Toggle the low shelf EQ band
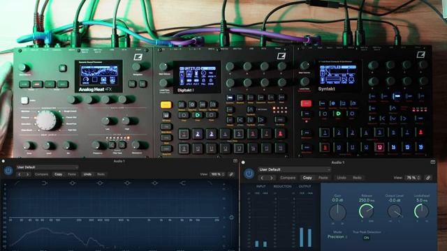The width and height of the screenshot is (447, 251). coord(45,183)
